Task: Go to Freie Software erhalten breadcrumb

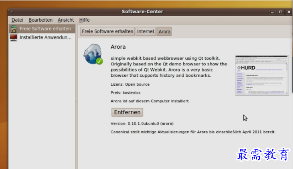Action: pyautogui.click(x=108, y=31)
